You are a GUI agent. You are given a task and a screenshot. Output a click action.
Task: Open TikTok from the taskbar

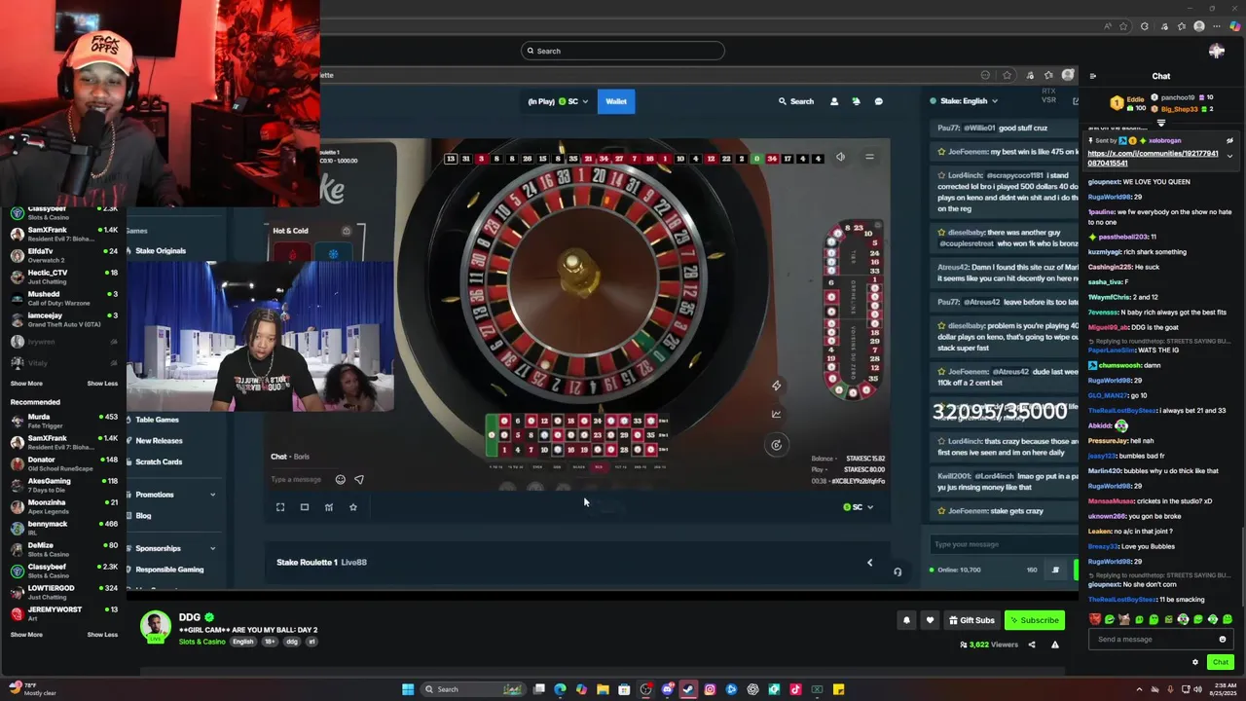[795, 689]
